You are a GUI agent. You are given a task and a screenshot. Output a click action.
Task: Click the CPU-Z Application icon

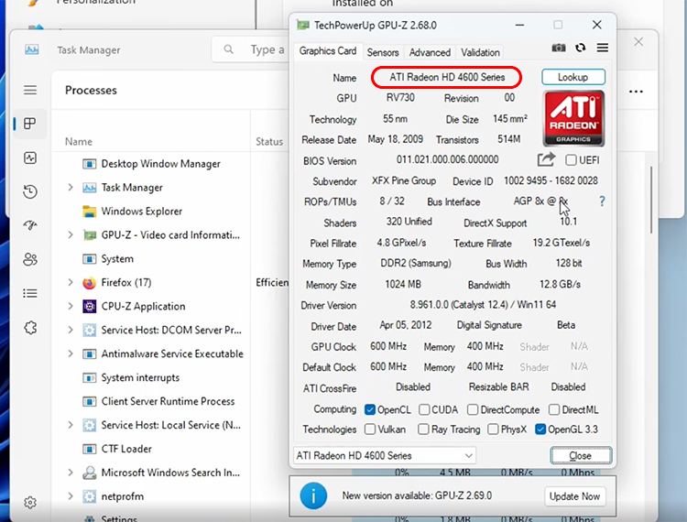point(90,307)
